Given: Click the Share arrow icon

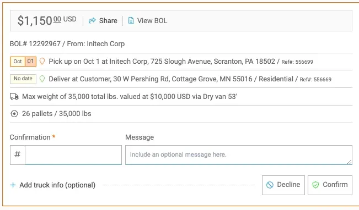Looking at the screenshot, I should 92,21.
